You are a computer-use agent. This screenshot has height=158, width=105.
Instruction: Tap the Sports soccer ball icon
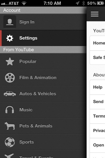10,142
